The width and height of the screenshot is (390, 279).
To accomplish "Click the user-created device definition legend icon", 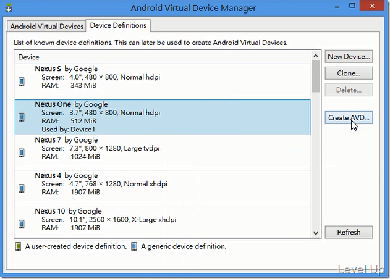I will tap(18, 246).
